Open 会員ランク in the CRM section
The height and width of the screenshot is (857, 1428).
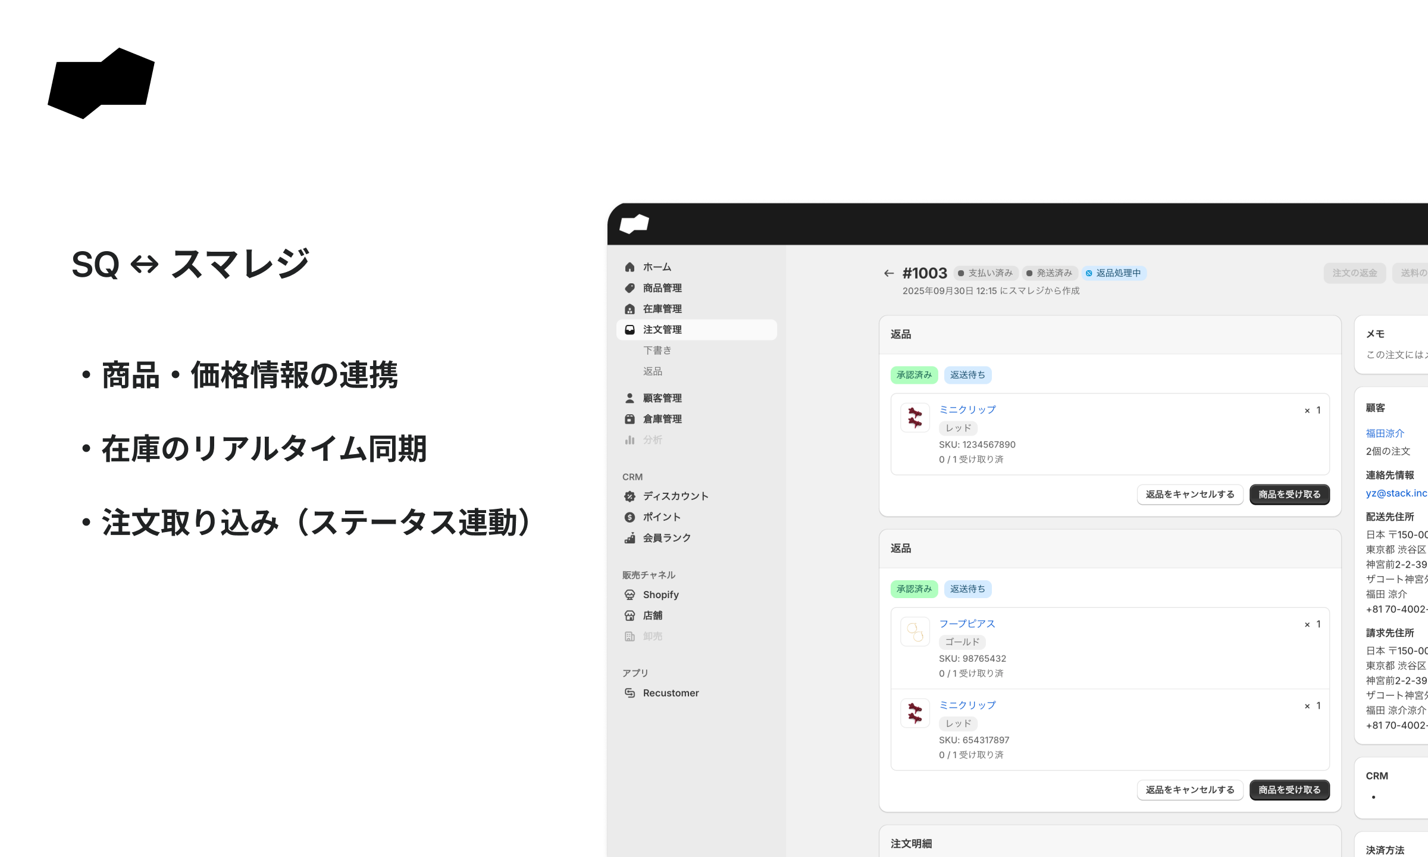click(x=666, y=538)
